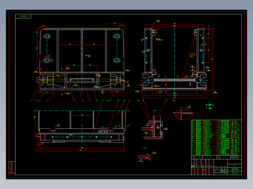Image resolution: width=253 pixels, height=189 pixels.
Task: Select the yellow dashed lead screw in the front view
Action: pyautogui.click(x=81, y=80)
